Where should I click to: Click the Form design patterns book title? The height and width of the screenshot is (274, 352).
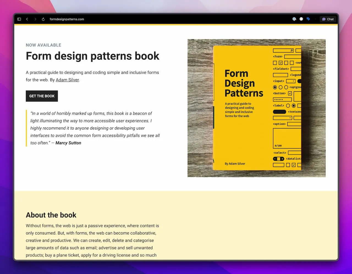pyautogui.click(x=92, y=56)
